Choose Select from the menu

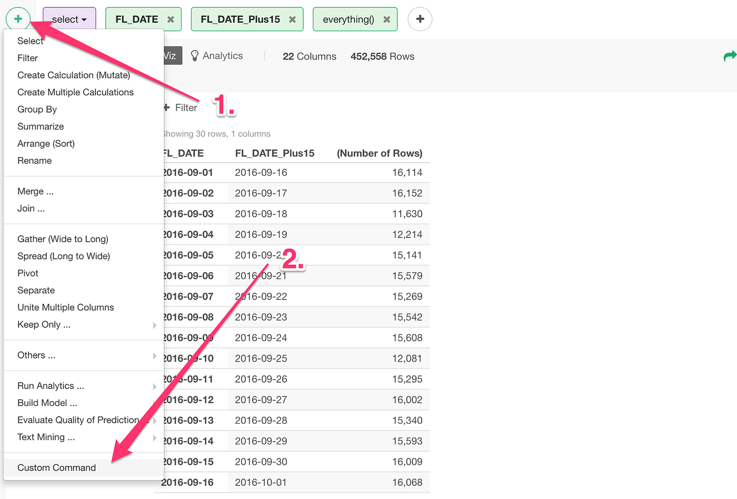point(30,41)
